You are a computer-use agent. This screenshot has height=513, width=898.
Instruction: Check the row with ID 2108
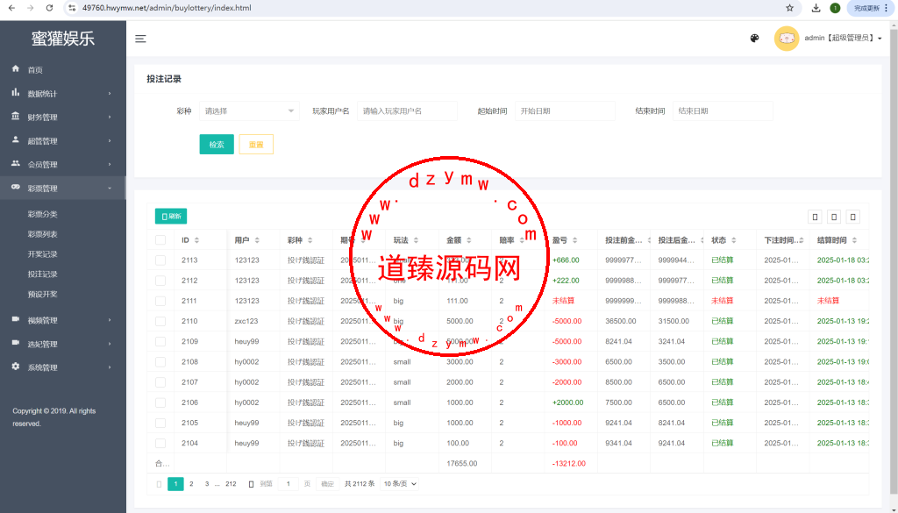pyautogui.click(x=160, y=362)
